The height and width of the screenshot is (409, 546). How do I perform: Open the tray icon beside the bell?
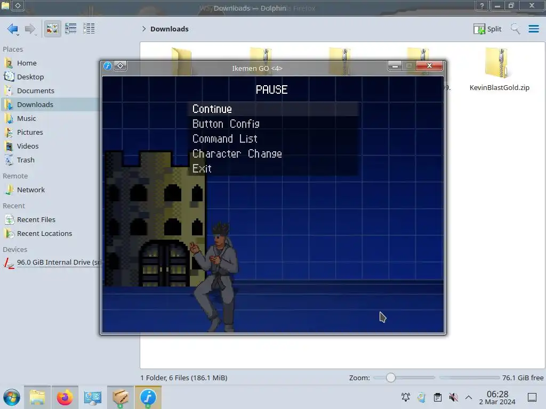pyautogui.click(x=421, y=397)
